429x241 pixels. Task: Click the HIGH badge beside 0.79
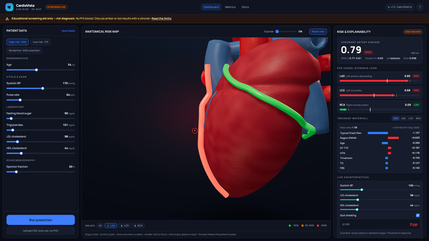point(368,52)
